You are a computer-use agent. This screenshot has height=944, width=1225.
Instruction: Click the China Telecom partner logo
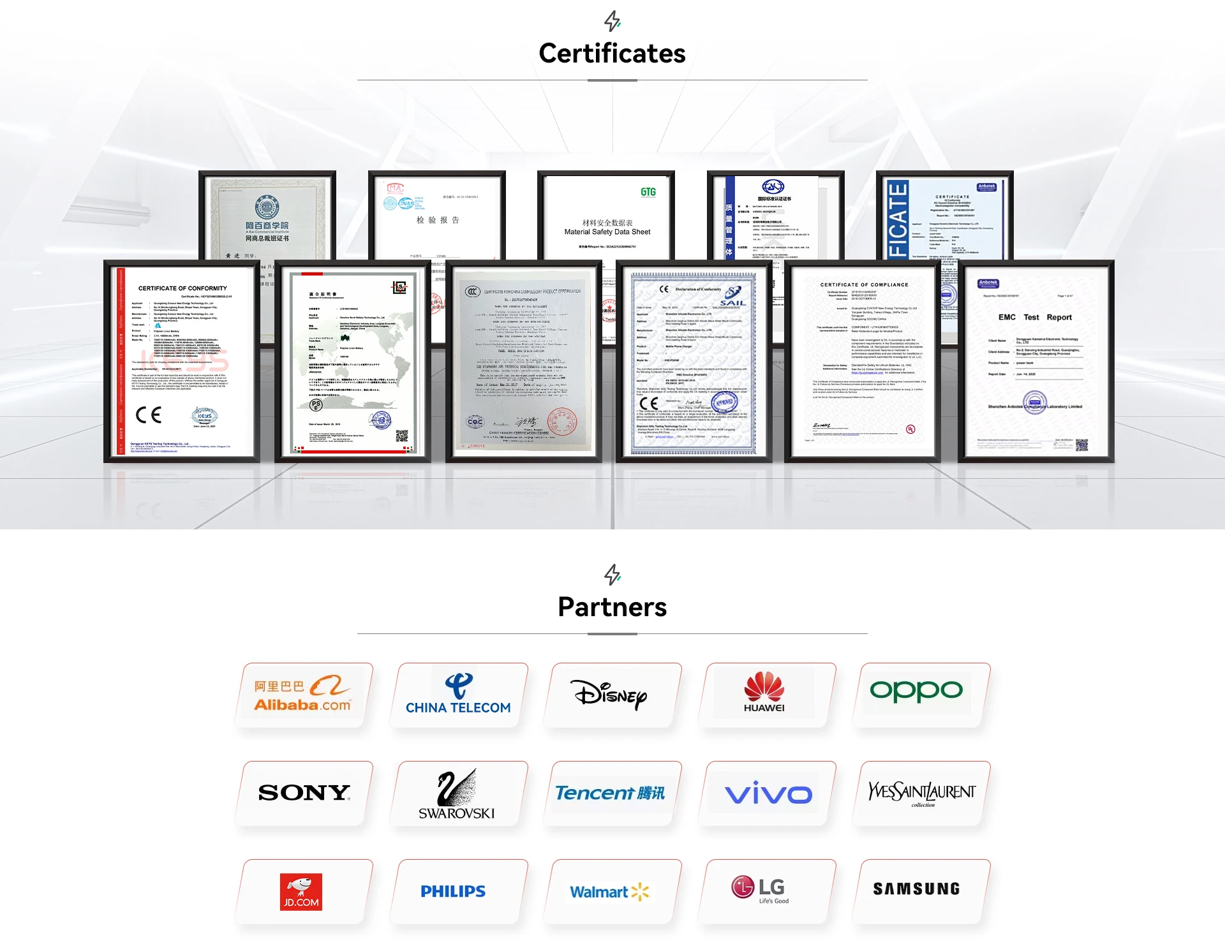tap(458, 694)
